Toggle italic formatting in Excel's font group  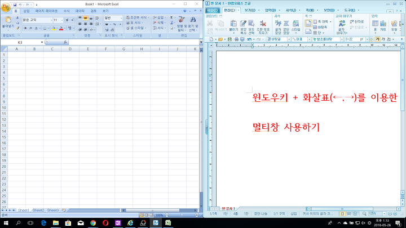pyautogui.click(x=30, y=28)
